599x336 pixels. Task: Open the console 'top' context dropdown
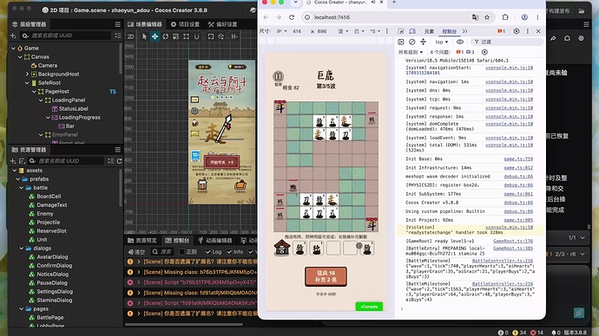pyautogui.click(x=441, y=42)
